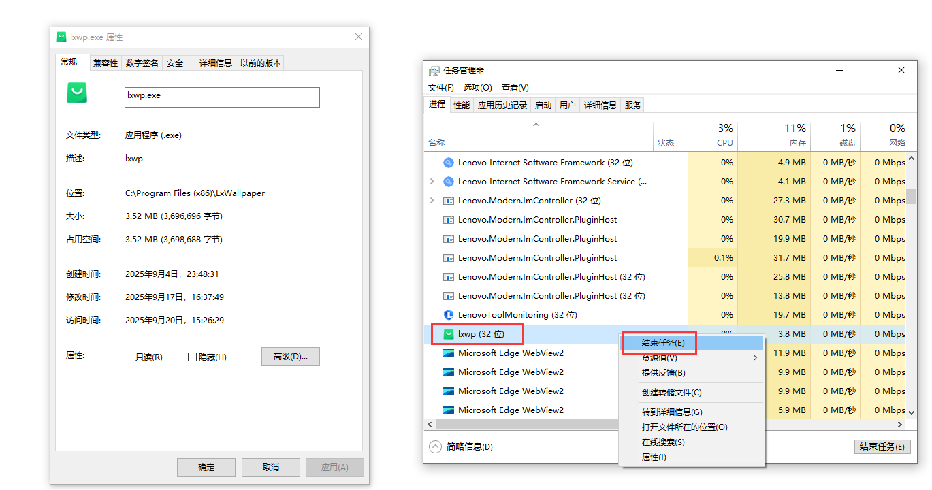Open the 详细信息 tab in properties dialog
Screen dimensions: 932x490
pos(216,63)
